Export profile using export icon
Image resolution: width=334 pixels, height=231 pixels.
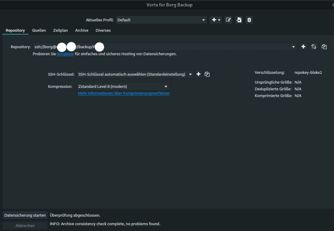coord(239,20)
